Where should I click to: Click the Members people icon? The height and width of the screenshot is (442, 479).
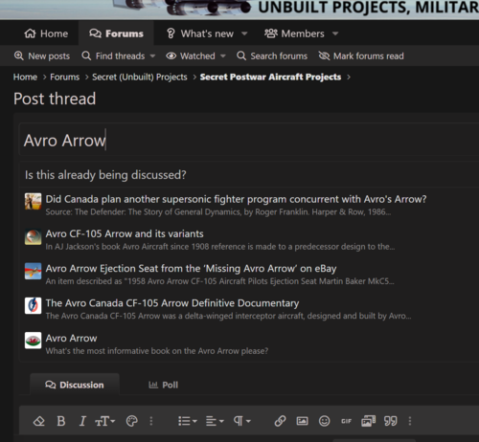point(271,33)
